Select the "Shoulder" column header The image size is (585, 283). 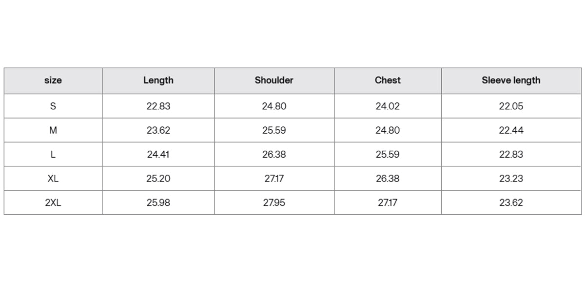(x=274, y=81)
